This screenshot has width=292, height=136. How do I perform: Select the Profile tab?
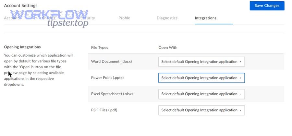click(x=124, y=18)
